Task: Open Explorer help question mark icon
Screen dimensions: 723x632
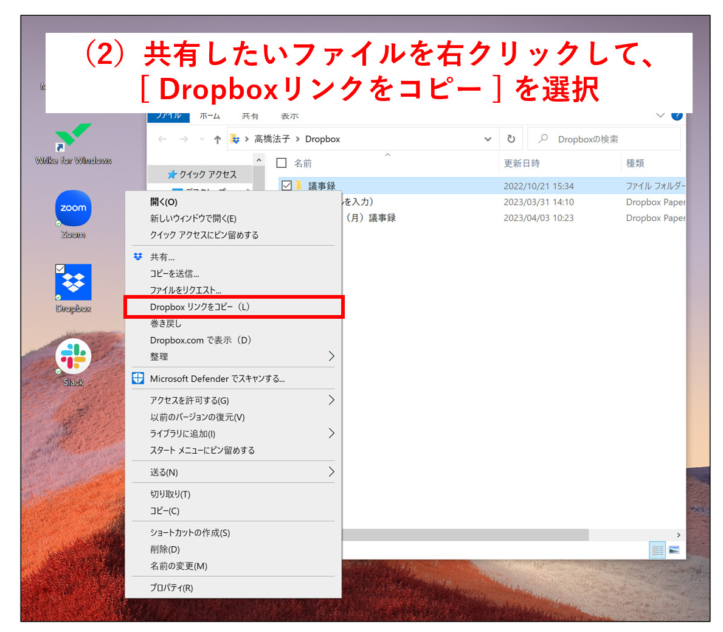Action: [676, 116]
